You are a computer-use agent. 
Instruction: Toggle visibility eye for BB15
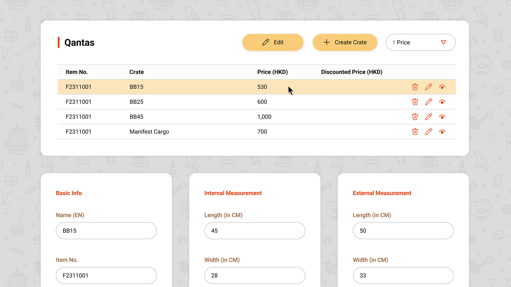(442, 87)
